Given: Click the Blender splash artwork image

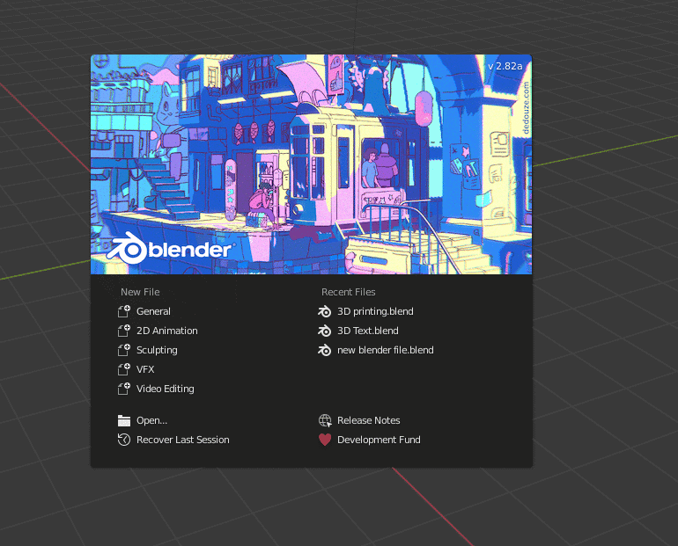Looking at the screenshot, I should tap(312, 164).
